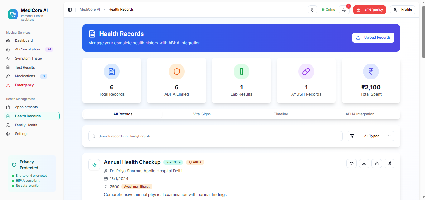Click the ₹500 amount on checkup record
Image resolution: width=425 pixels, height=200 pixels.
114,187
